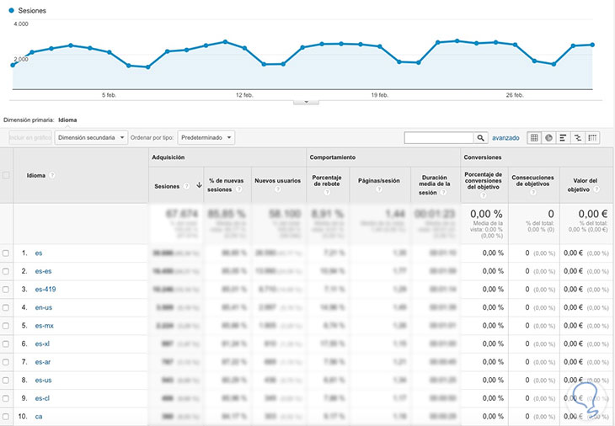Click the Idioma primary dimension tab
Screen dimensions: 615x426
click(x=67, y=120)
